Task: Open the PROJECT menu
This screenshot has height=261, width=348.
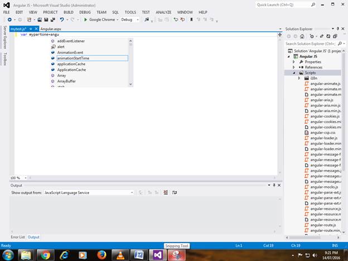Action: click(50, 12)
